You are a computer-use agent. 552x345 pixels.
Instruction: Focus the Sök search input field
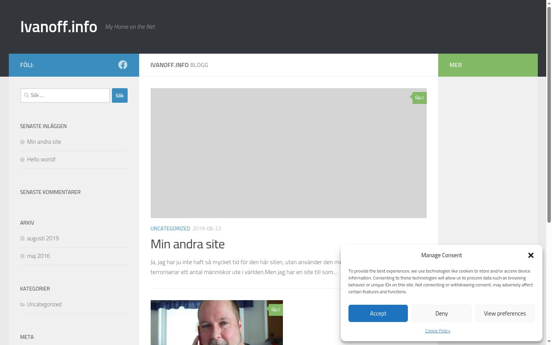[65, 95]
